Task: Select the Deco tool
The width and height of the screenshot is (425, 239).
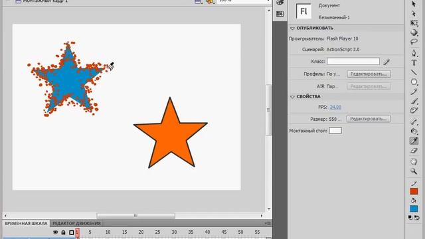Action: click(414, 110)
